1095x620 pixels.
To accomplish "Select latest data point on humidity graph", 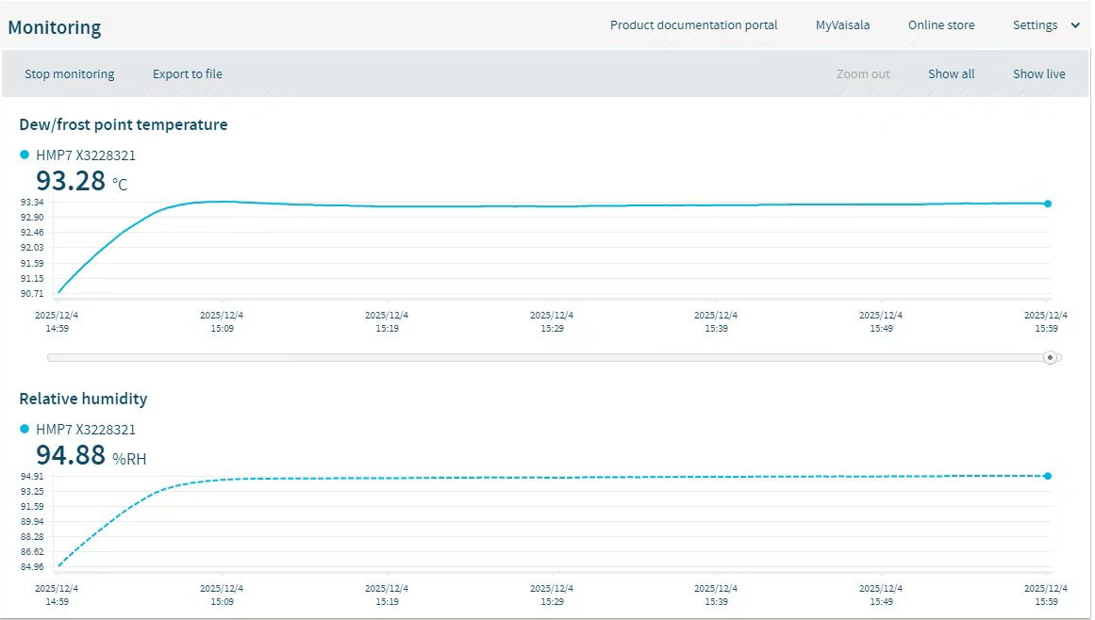I will pos(1048,476).
